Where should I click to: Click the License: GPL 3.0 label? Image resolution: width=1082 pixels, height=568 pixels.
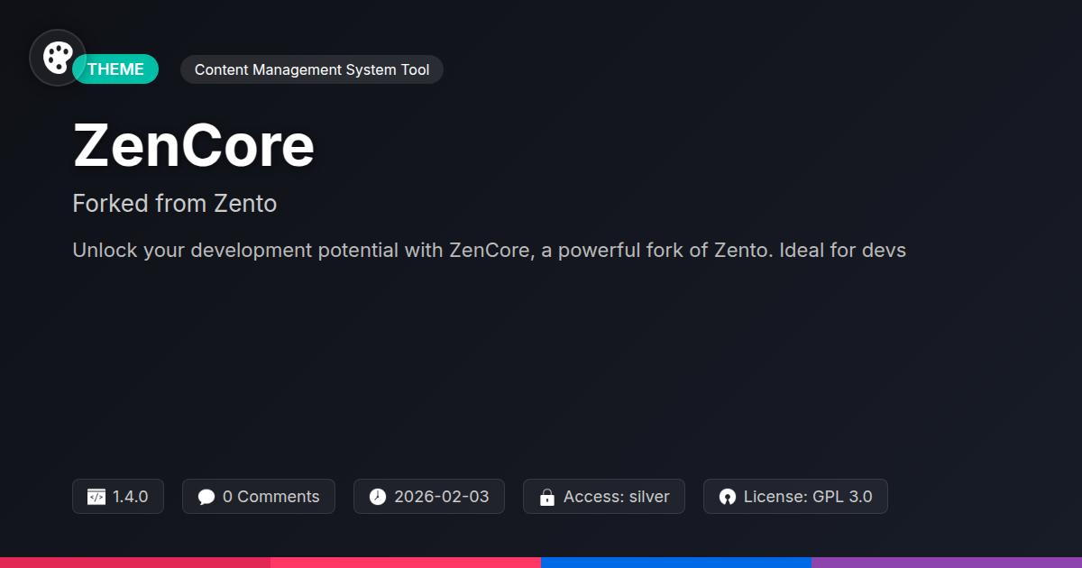click(808, 497)
